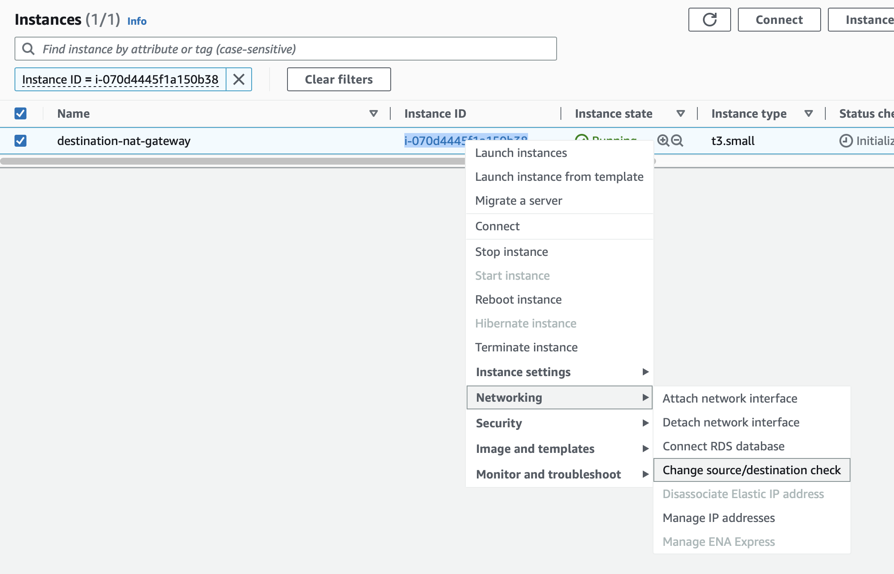Click the zoom-out magnifier next to instance state
894x574 pixels.
tap(676, 140)
